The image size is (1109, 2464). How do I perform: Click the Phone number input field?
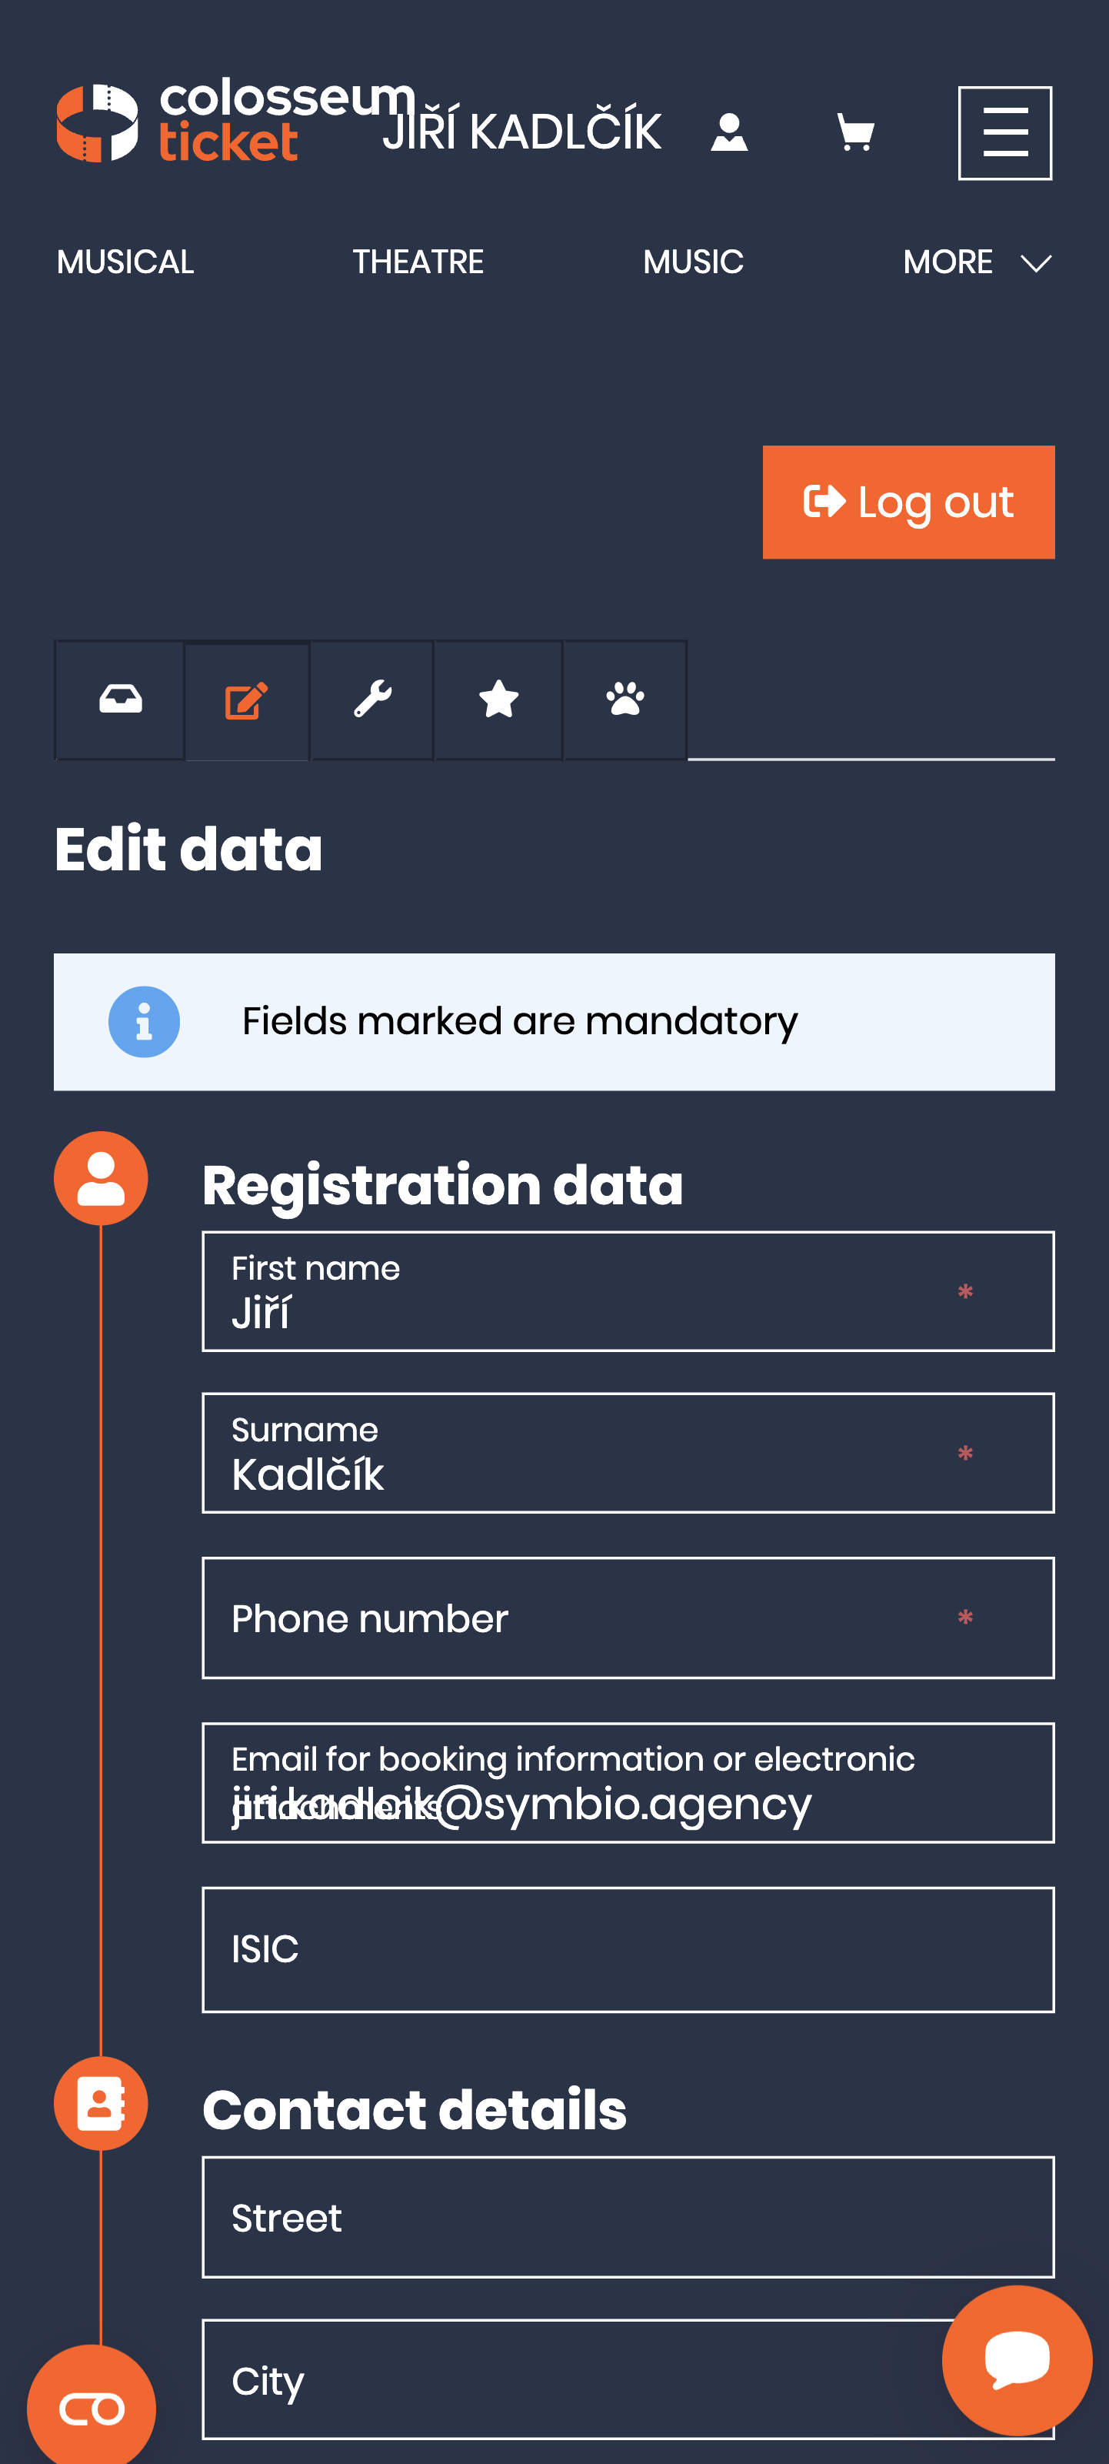click(627, 1618)
